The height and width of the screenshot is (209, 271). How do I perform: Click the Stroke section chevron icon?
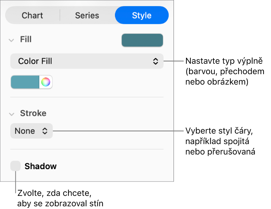tap(11, 114)
